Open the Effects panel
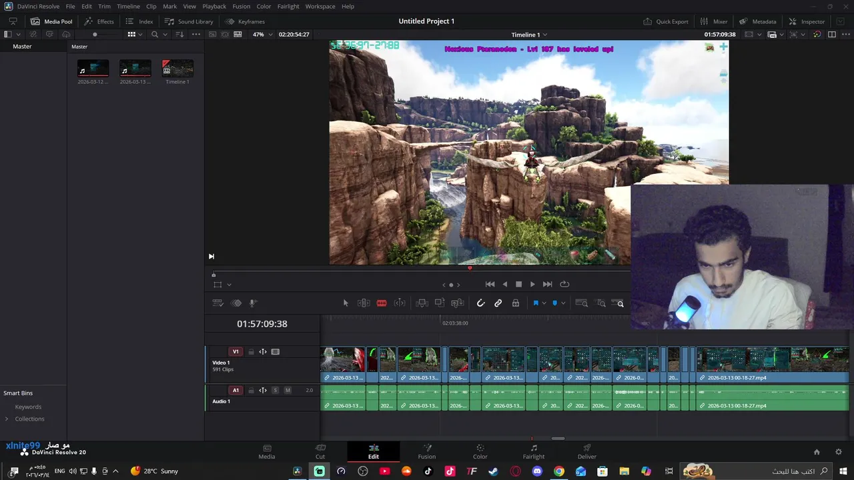854x480 pixels. click(x=99, y=21)
